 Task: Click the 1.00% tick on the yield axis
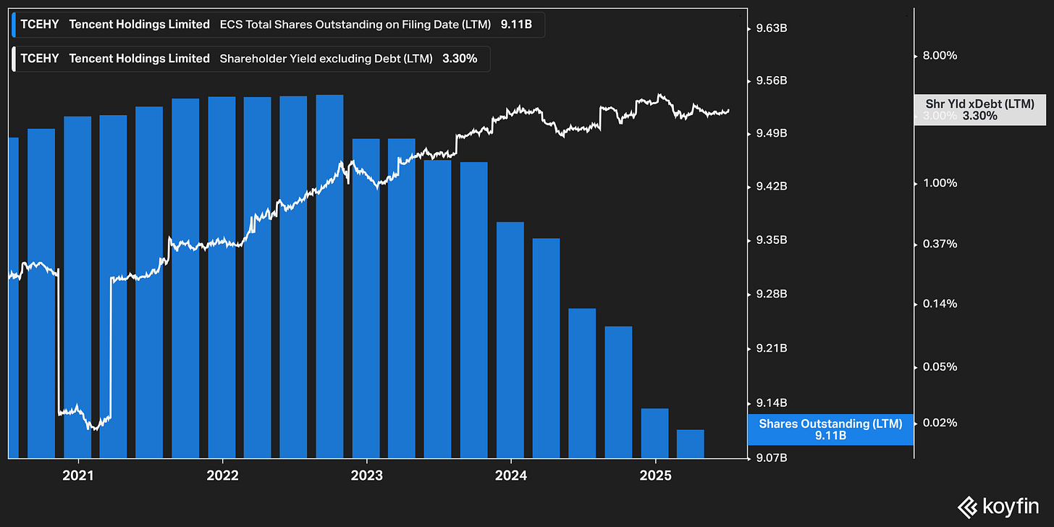[x=941, y=183]
